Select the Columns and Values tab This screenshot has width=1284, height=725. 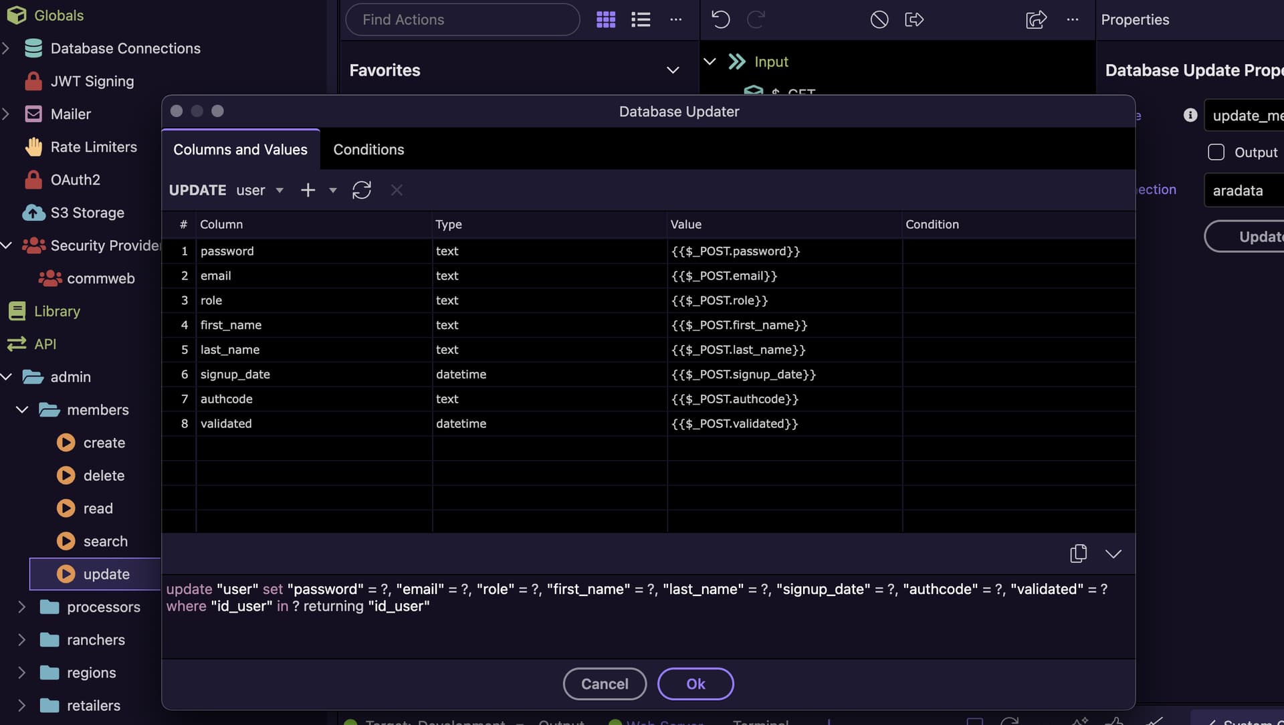[240, 149]
